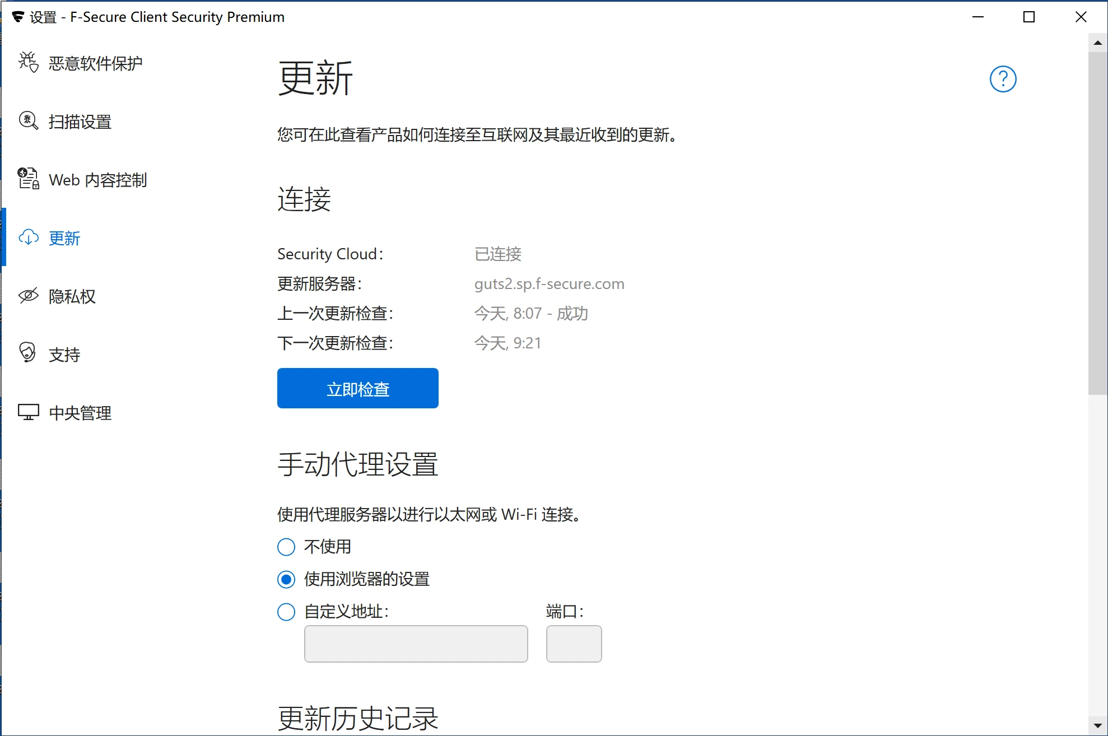Select the 更新 sidebar item
The image size is (1108, 736).
[x=64, y=238]
